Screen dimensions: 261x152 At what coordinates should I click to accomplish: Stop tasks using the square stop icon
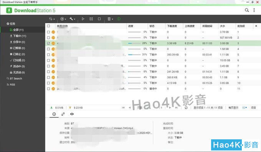[x=99, y=19]
